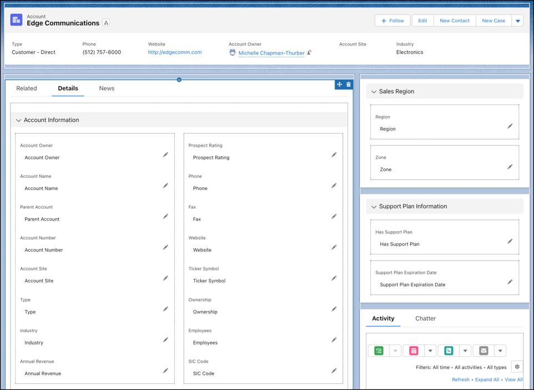Click the New Case button
Viewport: 534px width, 390px height.
pyautogui.click(x=493, y=21)
